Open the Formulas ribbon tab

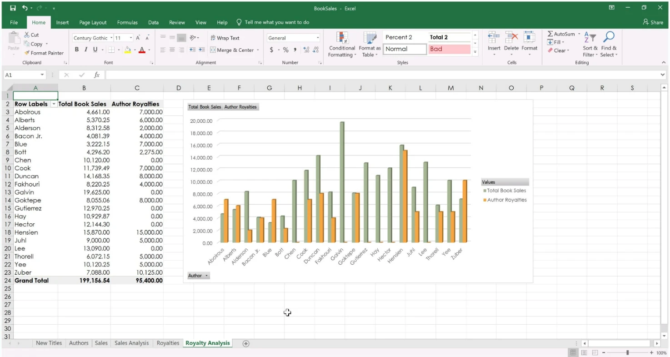(127, 22)
